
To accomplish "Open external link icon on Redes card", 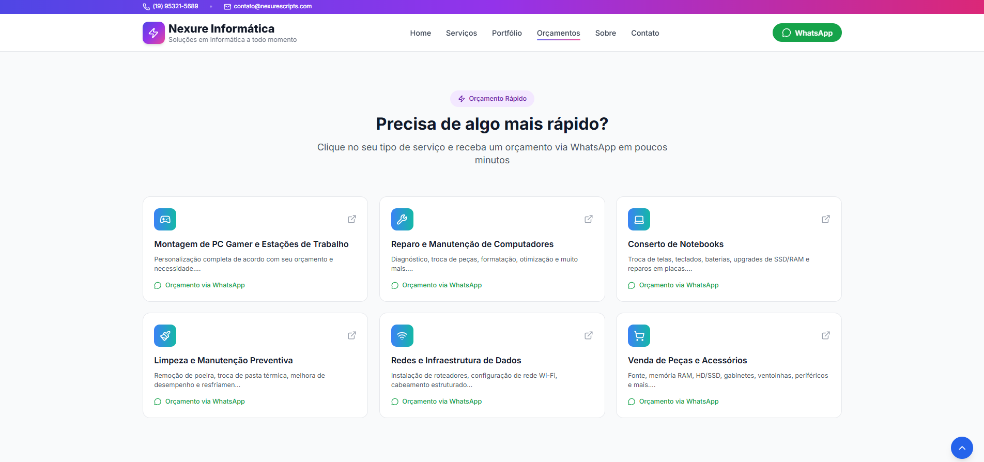I will point(589,335).
